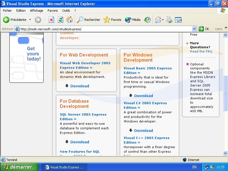Open the Fichier menu

[7, 11]
